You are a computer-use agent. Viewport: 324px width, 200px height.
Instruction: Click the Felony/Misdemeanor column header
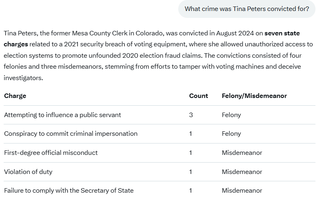(254, 96)
